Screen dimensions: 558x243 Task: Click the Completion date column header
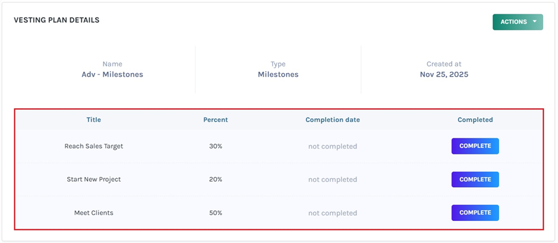(333, 120)
